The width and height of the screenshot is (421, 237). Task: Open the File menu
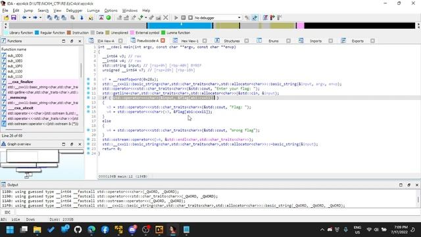click(5, 11)
